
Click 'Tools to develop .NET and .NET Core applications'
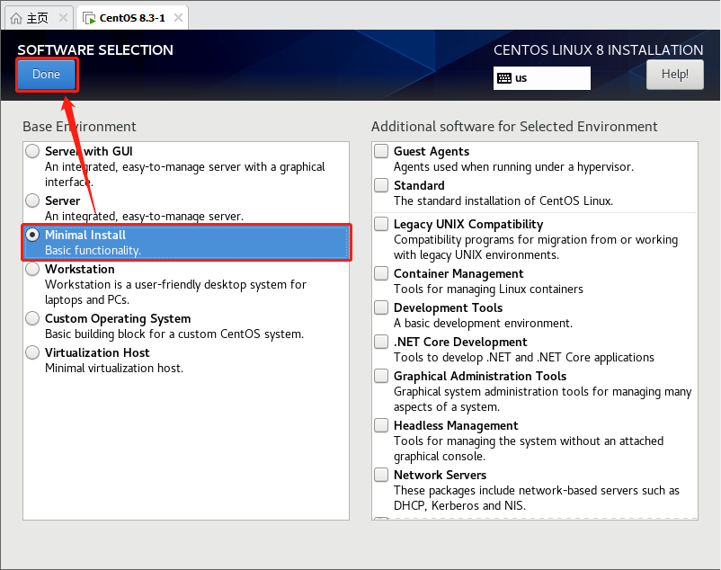pyautogui.click(x=524, y=358)
